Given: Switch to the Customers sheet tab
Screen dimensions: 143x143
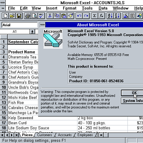Looking at the screenshot, I should [x=45, y=135].
